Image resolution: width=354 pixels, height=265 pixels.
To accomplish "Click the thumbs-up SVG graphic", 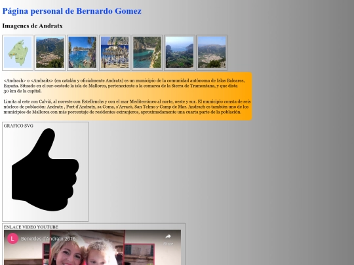I will [45, 169].
